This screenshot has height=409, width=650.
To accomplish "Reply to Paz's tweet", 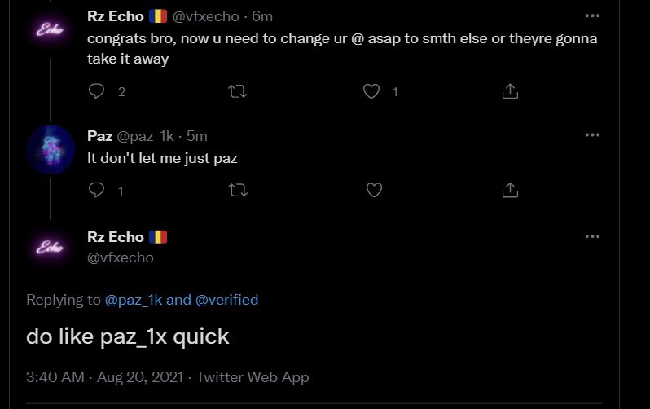I will [x=97, y=190].
